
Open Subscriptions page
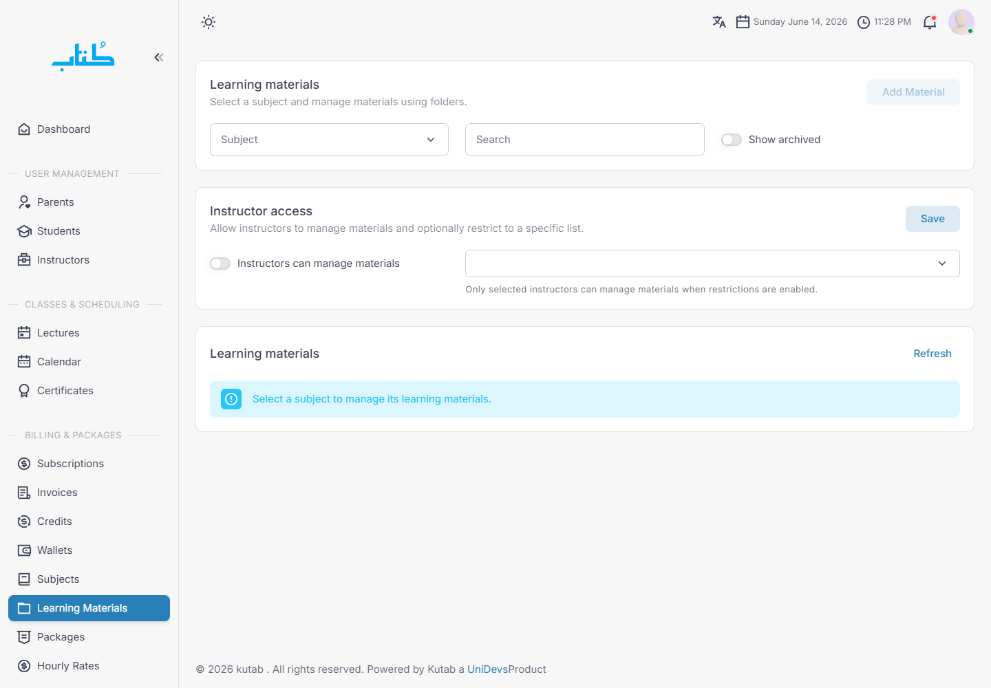click(89, 464)
